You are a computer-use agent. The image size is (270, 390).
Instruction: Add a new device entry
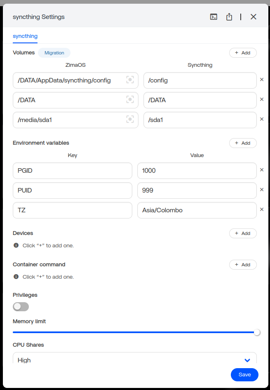pos(243,233)
